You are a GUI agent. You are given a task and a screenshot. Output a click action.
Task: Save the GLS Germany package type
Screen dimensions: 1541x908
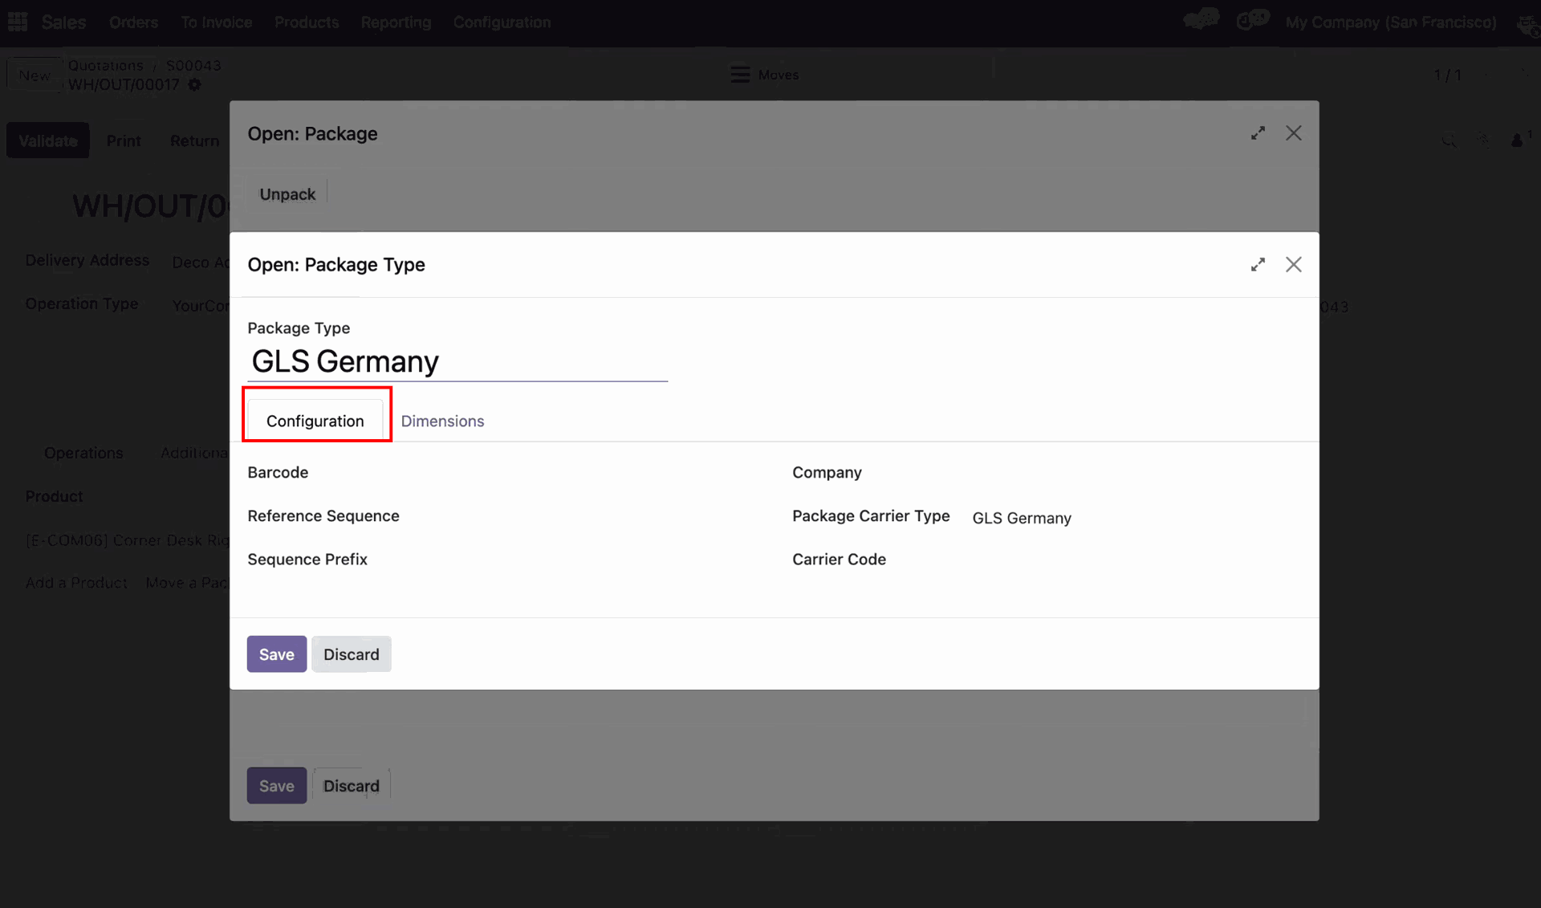(276, 654)
